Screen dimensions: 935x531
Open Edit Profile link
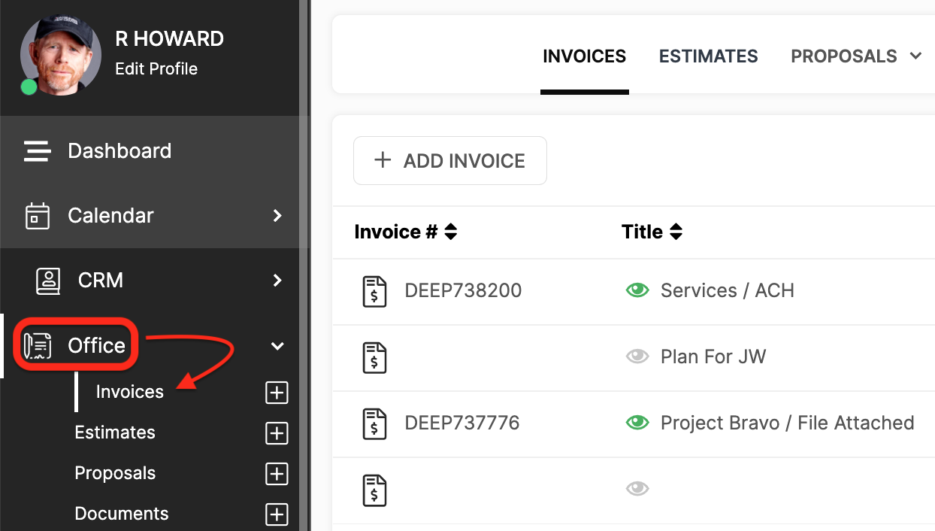click(x=156, y=68)
